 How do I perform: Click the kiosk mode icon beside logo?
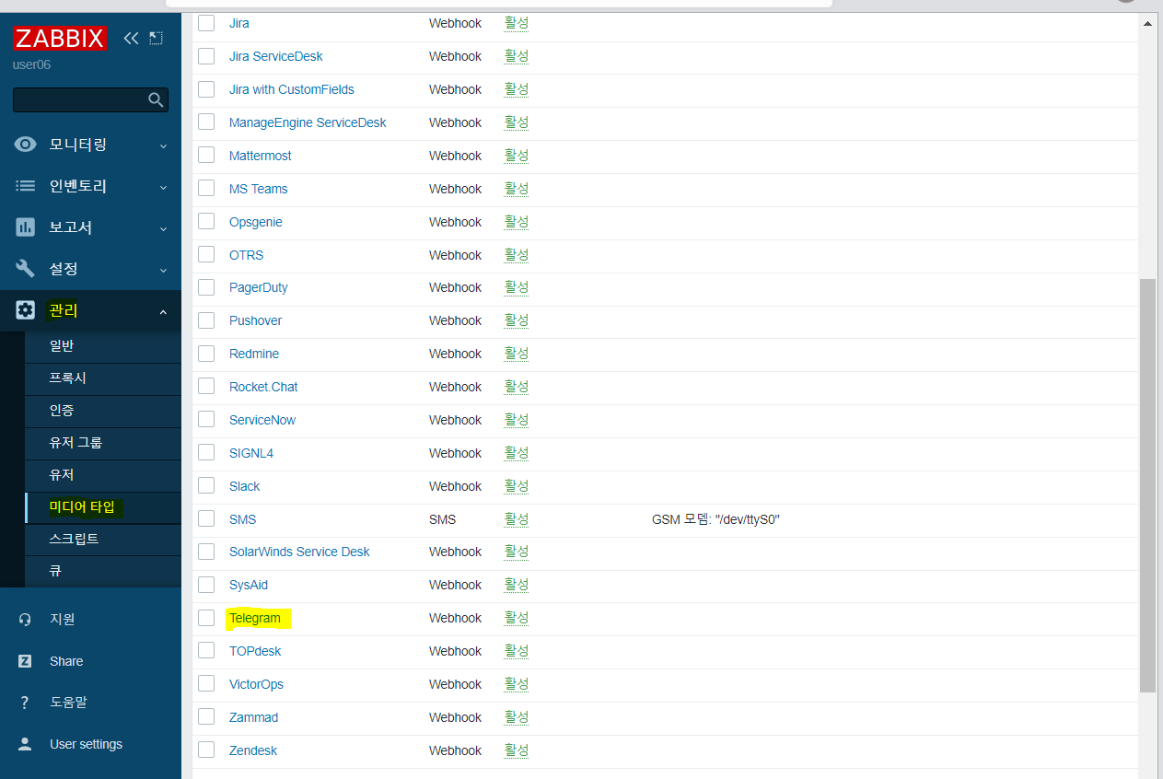[156, 38]
